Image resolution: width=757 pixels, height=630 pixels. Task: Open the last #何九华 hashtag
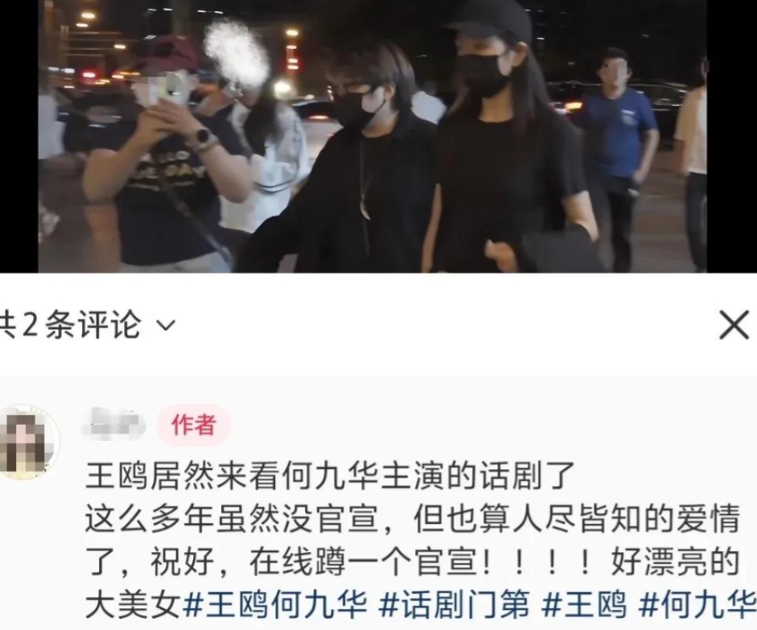pos(697,605)
